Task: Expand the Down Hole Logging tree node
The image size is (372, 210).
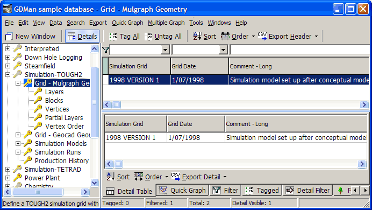Action: coord(8,57)
